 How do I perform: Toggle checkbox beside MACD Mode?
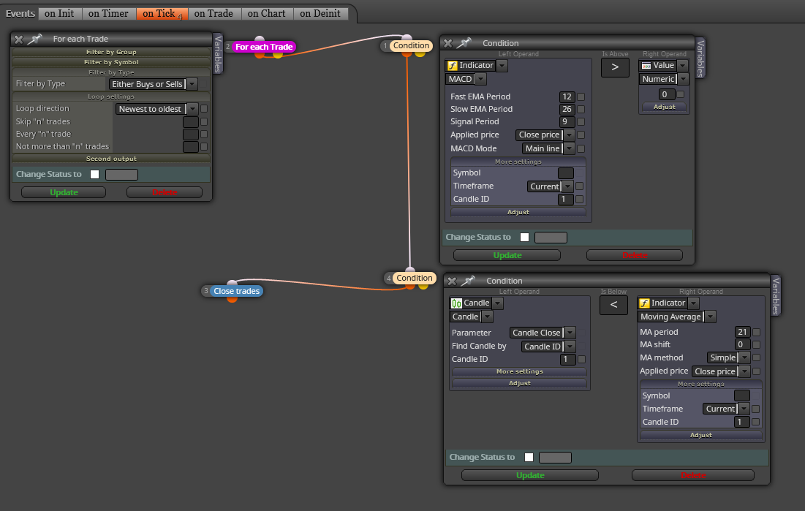coord(581,149)
